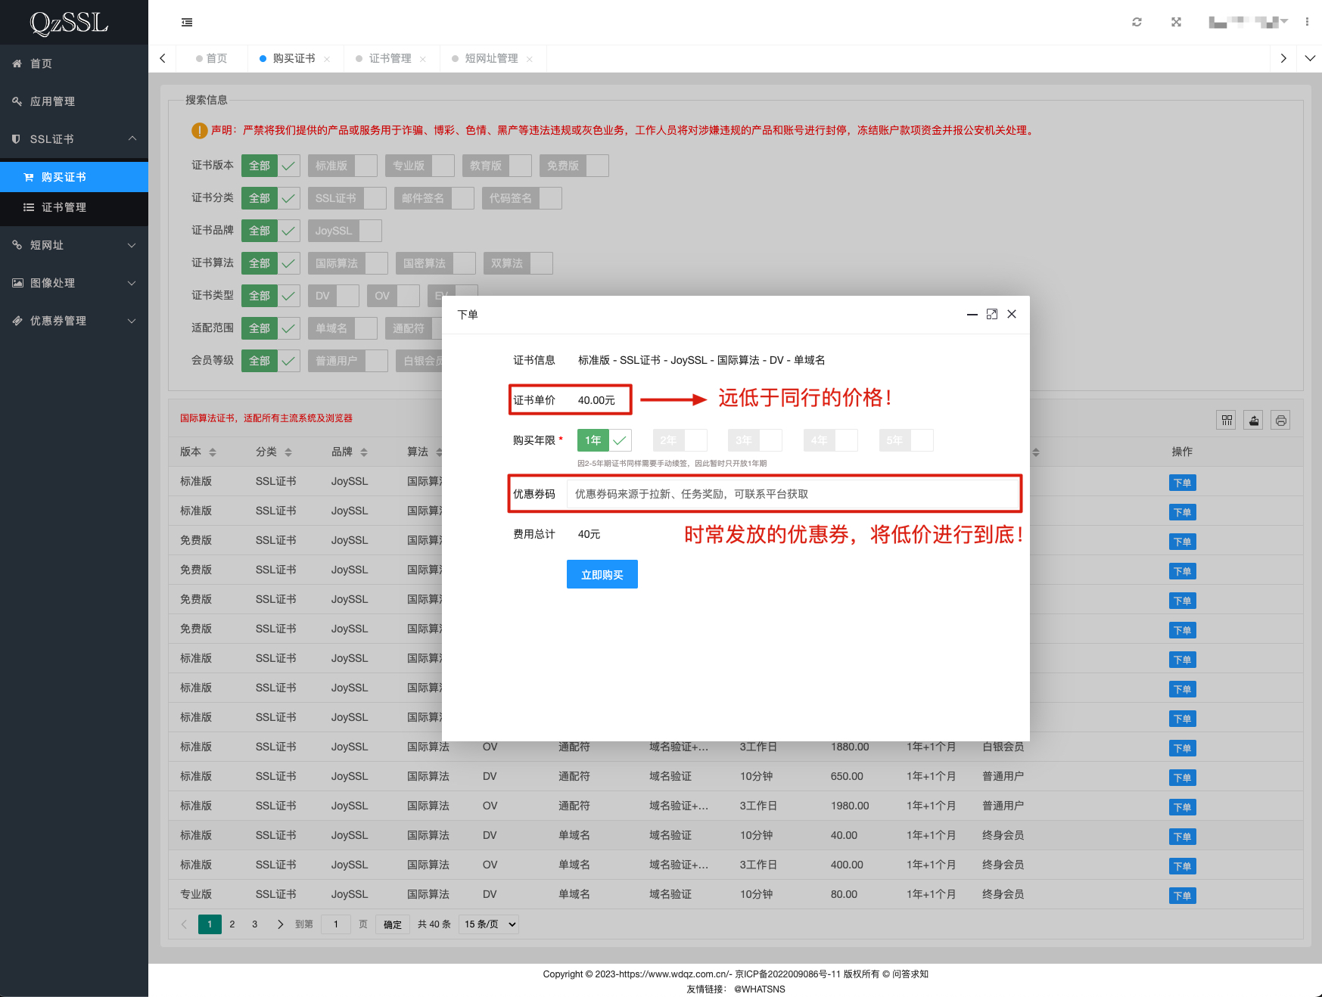Maximize the 下单 dialog
This screenshot has width=1322, height=997.
point(992,314)
